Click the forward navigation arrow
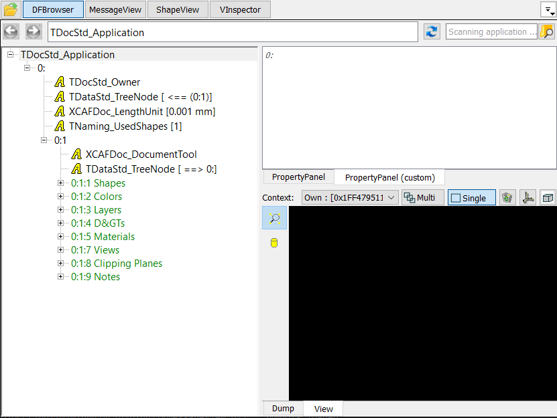This screenshot has width=557, height=418. pyautogui.click(x=34, y=32)
